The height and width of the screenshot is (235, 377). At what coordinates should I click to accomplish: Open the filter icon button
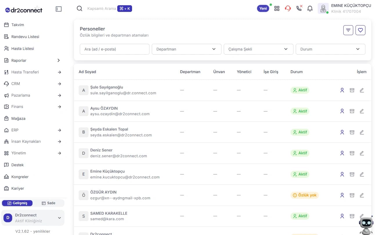348,30
